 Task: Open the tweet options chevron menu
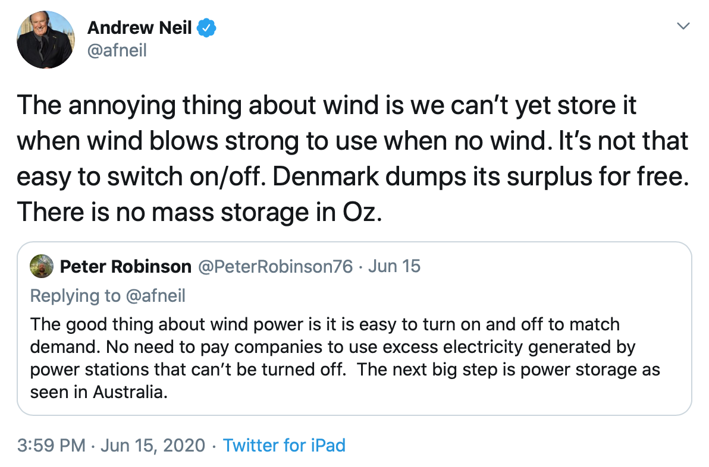click(x=683, y=26)
